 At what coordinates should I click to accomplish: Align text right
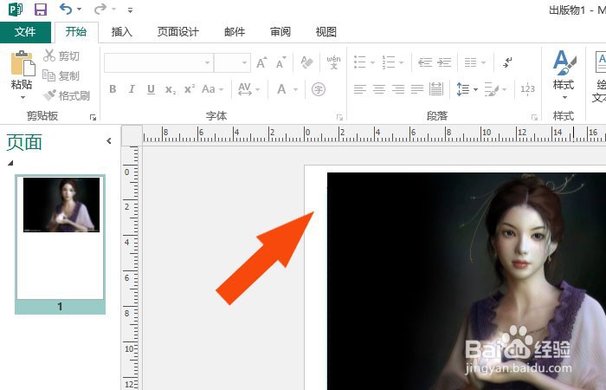398,89
